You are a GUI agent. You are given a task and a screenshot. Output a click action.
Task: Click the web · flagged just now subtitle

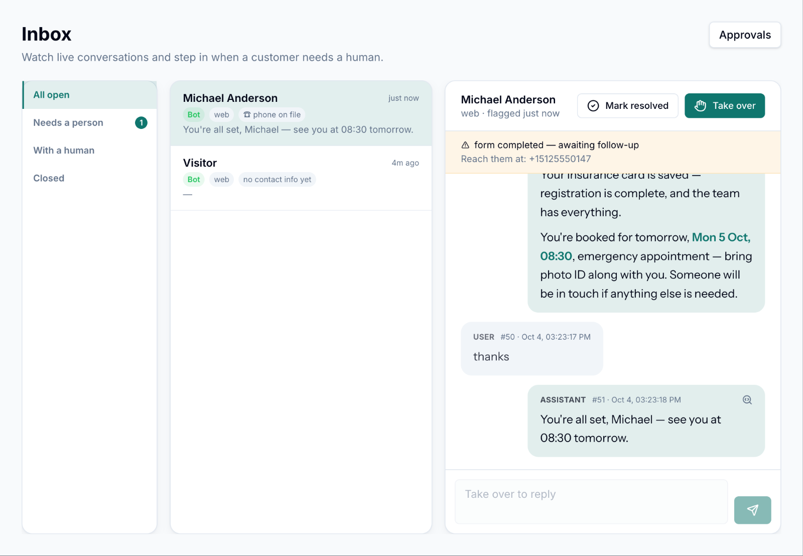(x=510, y=113)
